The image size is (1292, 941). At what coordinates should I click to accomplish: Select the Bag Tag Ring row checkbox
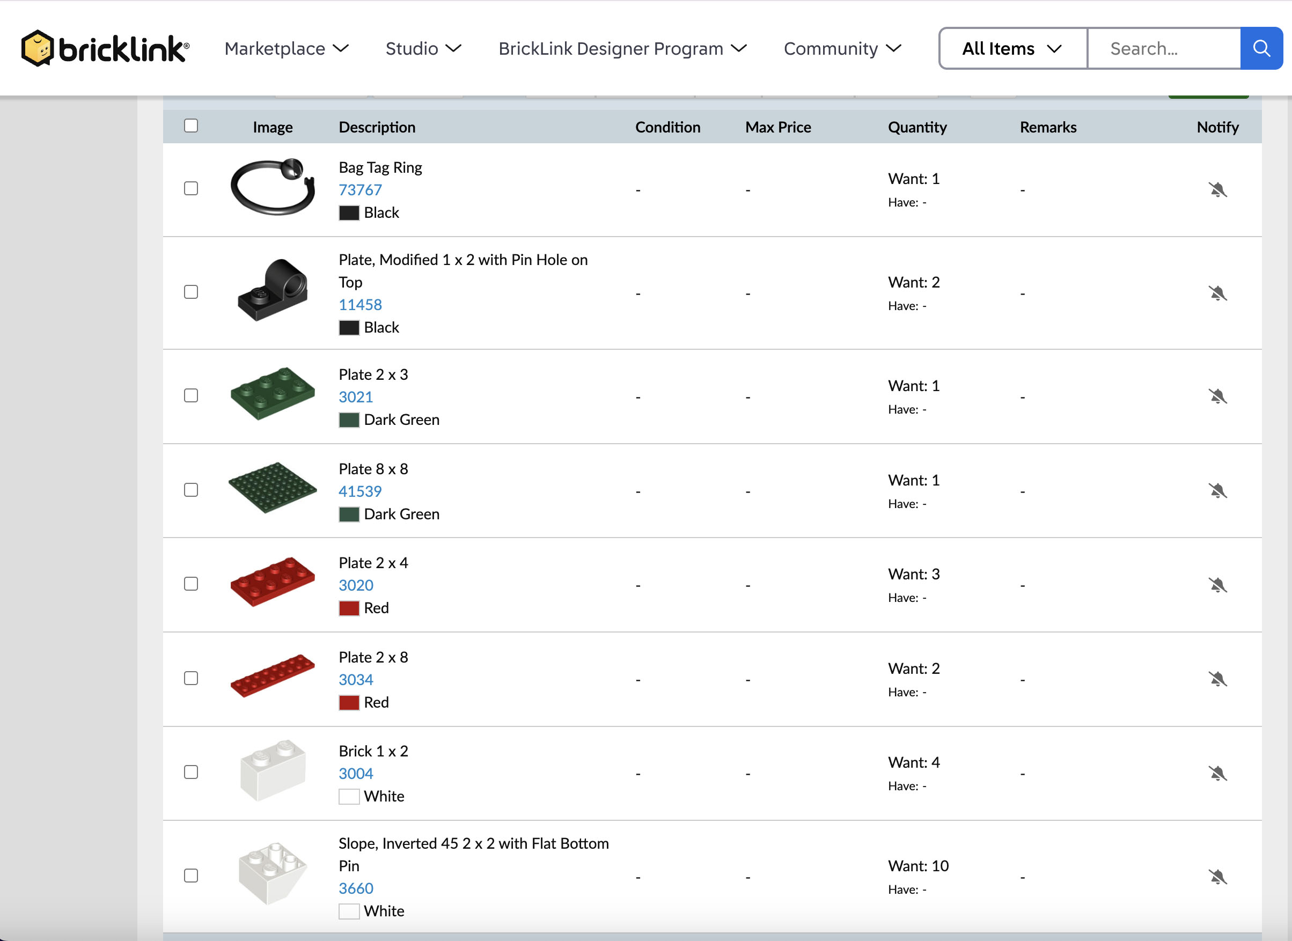tap(191, 188)
